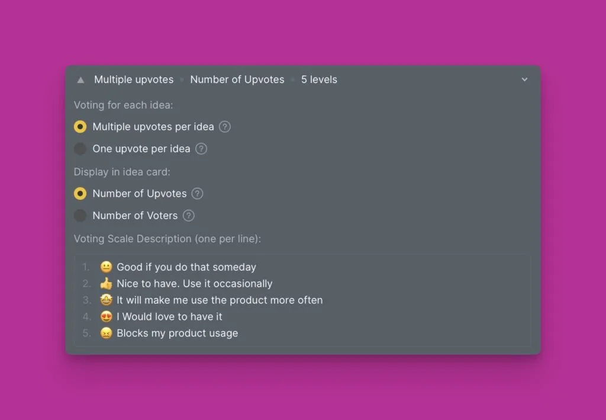The width and height of the screenshot is (606, 420).
Task: Choose Number of Voters radio option
Action: tap(80, 216)
